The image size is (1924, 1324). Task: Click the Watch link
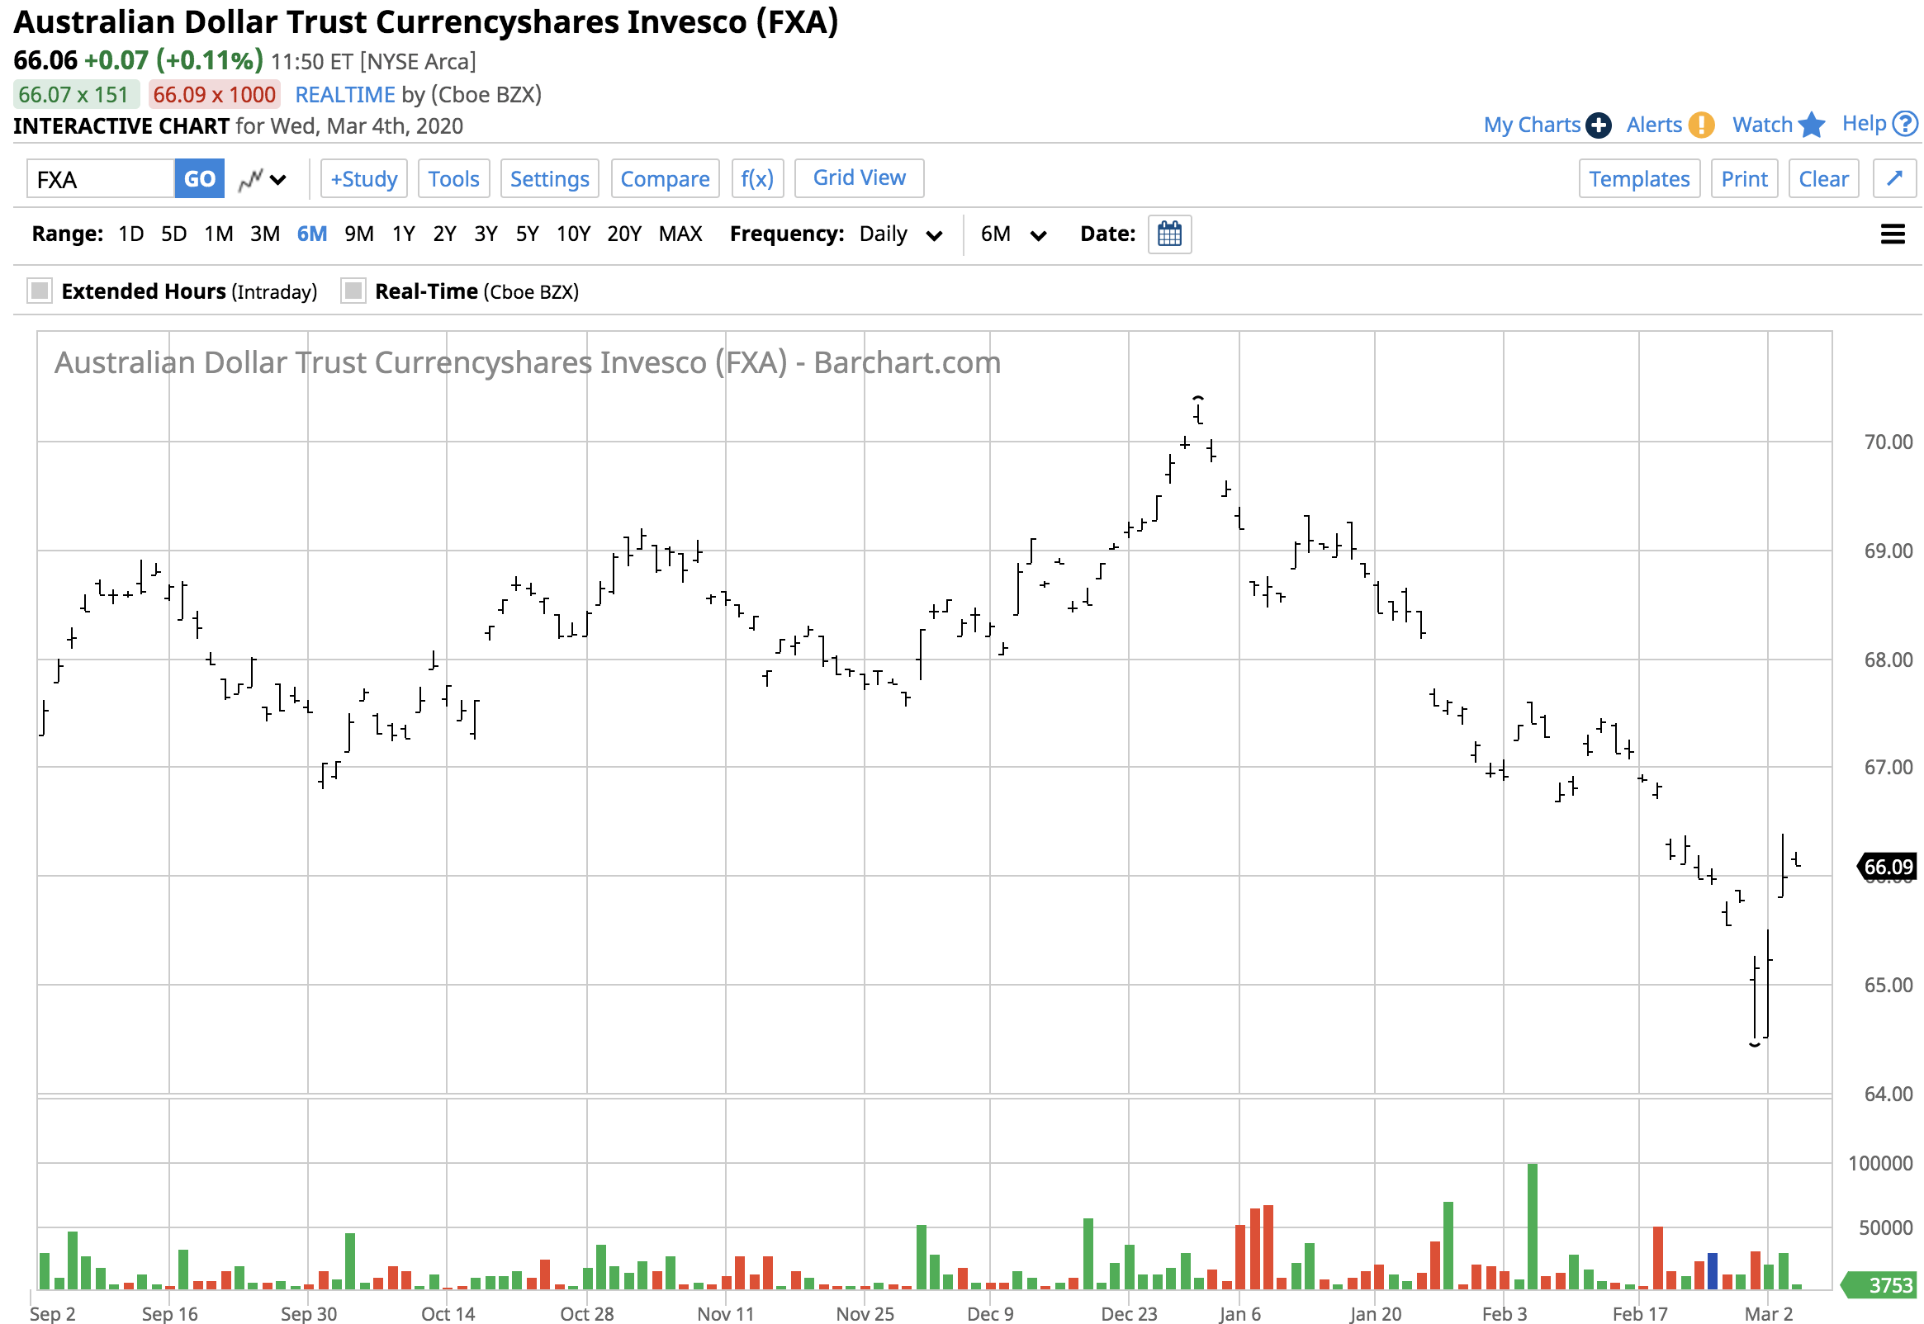click(1761, 125)
